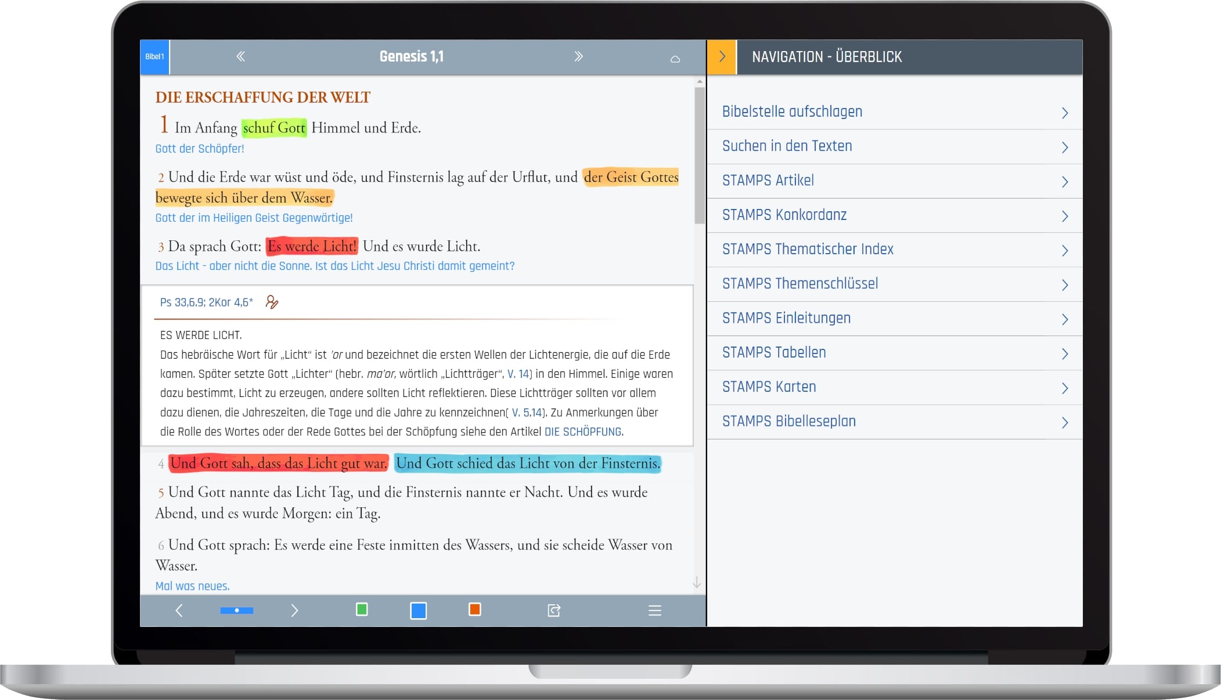Click the share icon in bottom toolbar
1221x700 pixels.
click(554, 610)
